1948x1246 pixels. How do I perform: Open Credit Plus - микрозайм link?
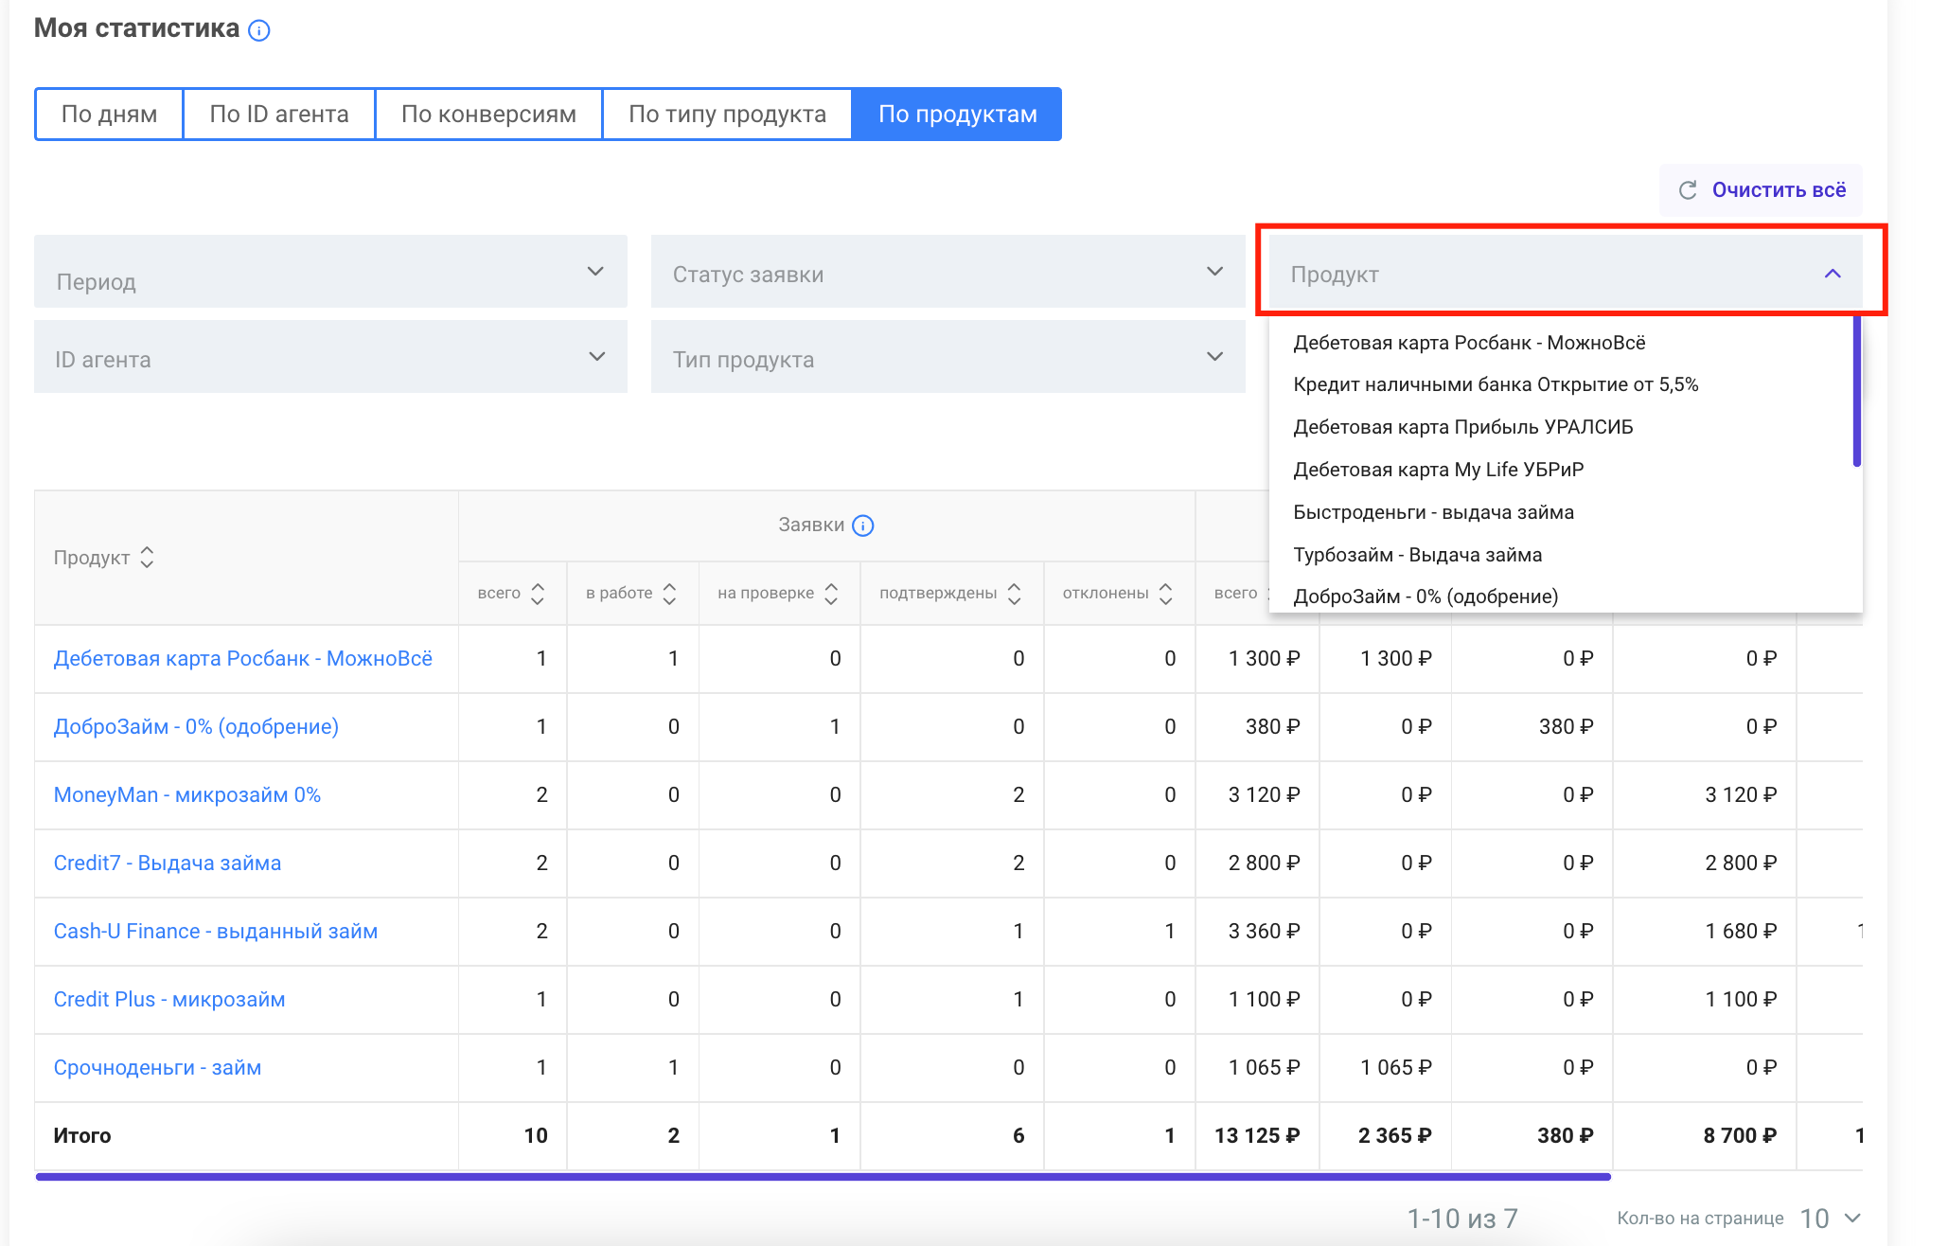(x=169, y=1000)
